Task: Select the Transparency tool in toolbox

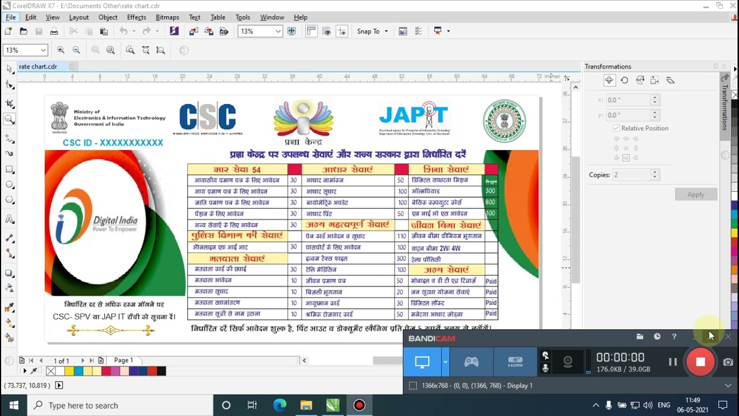Action: point(9,287)
